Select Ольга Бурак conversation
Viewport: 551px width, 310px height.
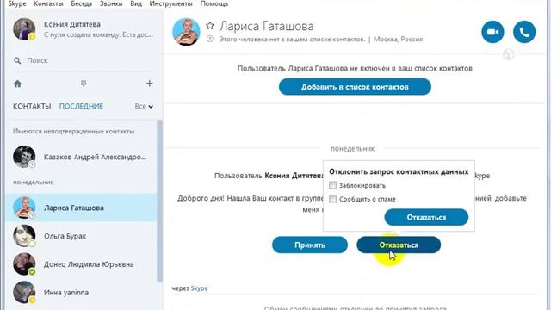pyautogui.click(x=81, y=236)
